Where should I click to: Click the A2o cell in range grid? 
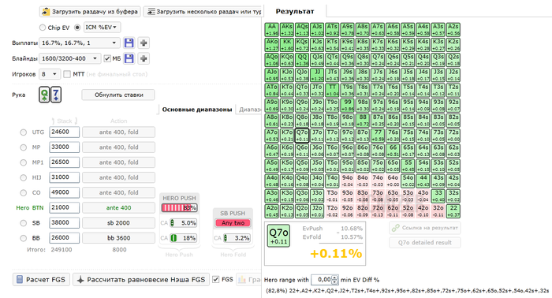[272, 211]
